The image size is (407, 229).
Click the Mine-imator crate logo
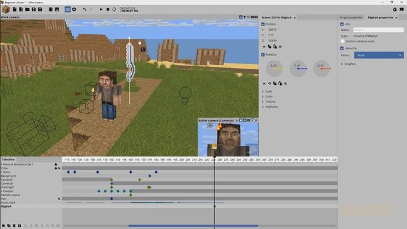(6, 10)
